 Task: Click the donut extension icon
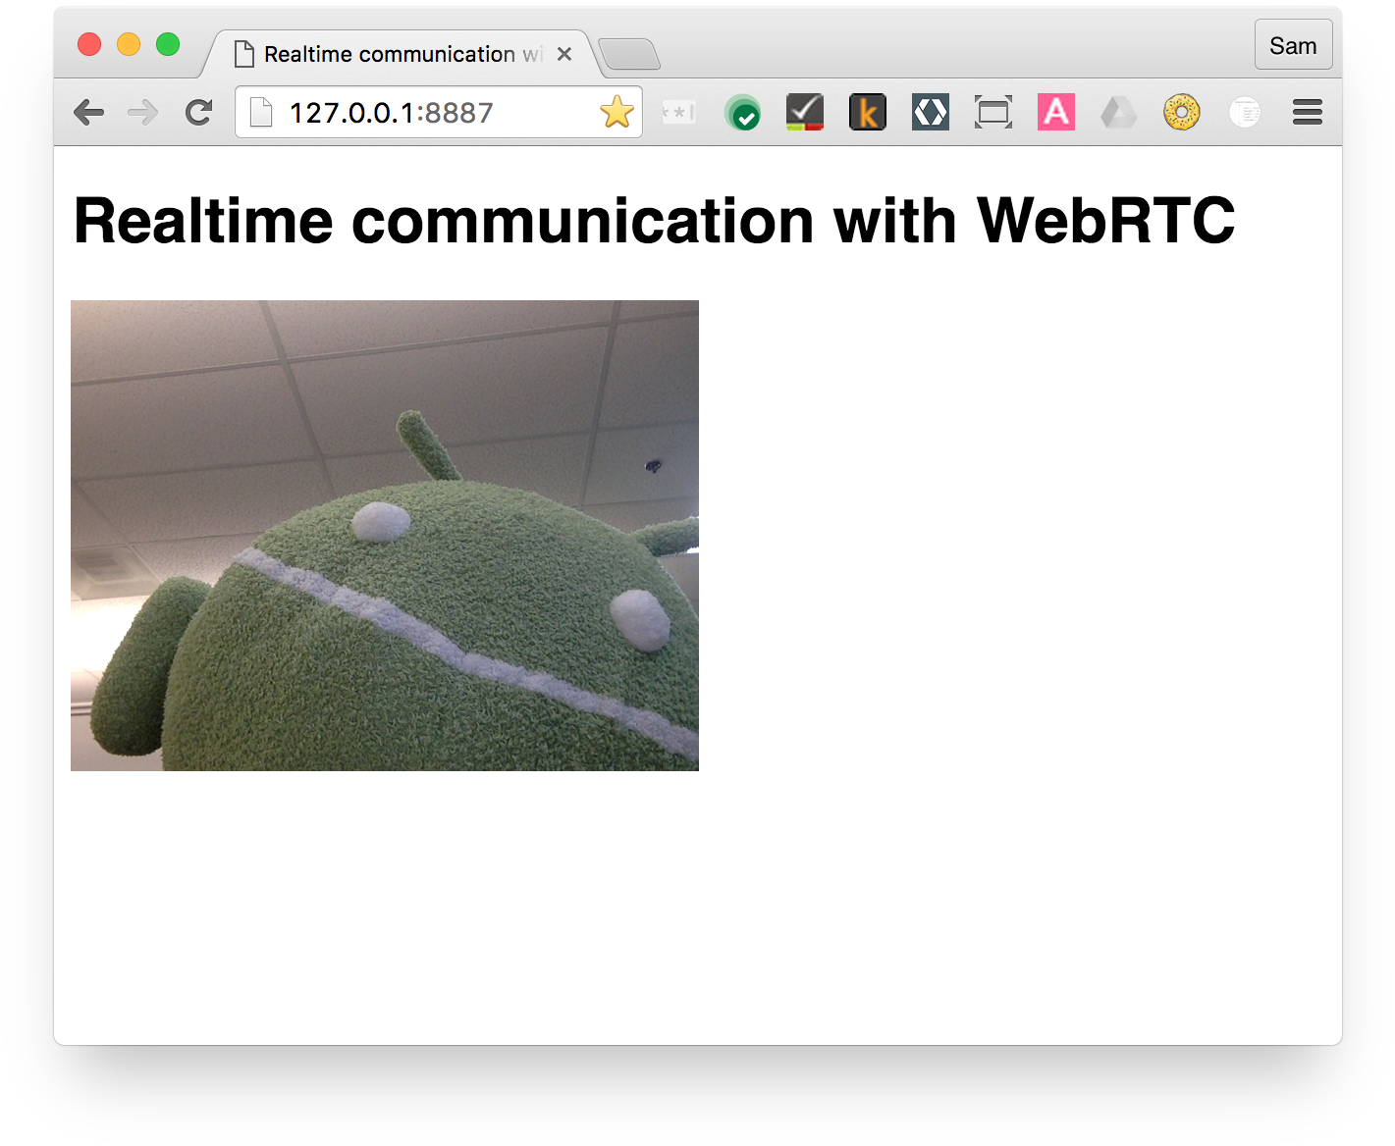pos(1181,112)
